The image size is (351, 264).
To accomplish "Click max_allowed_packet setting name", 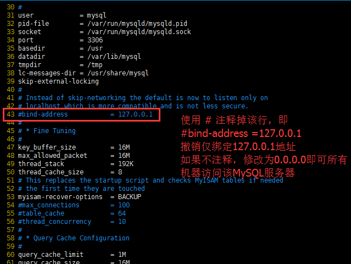I will click(52, 156).
